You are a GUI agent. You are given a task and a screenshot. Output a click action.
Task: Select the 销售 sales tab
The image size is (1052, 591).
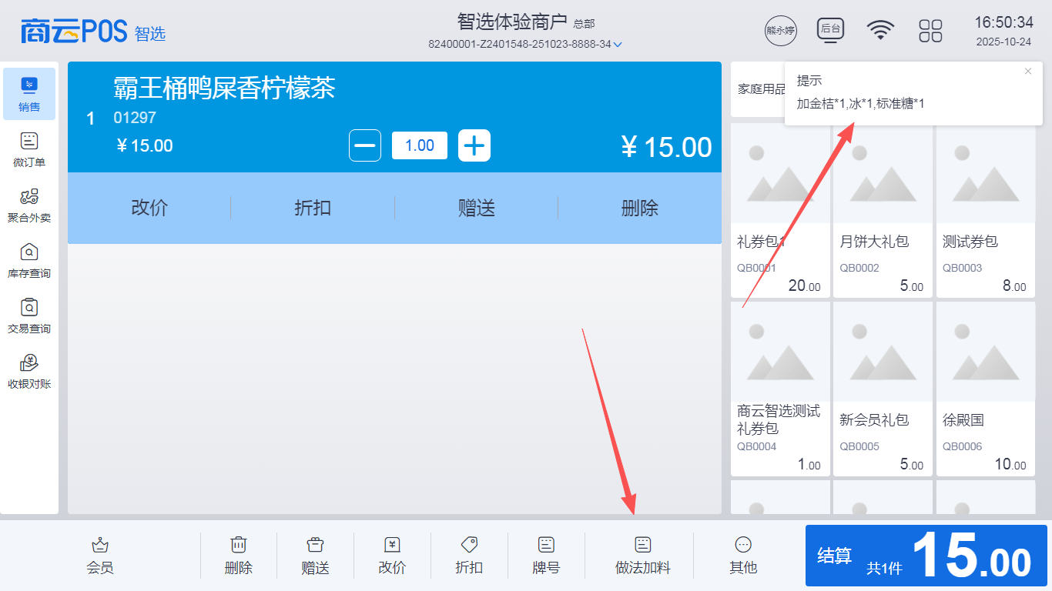point(29,94)
